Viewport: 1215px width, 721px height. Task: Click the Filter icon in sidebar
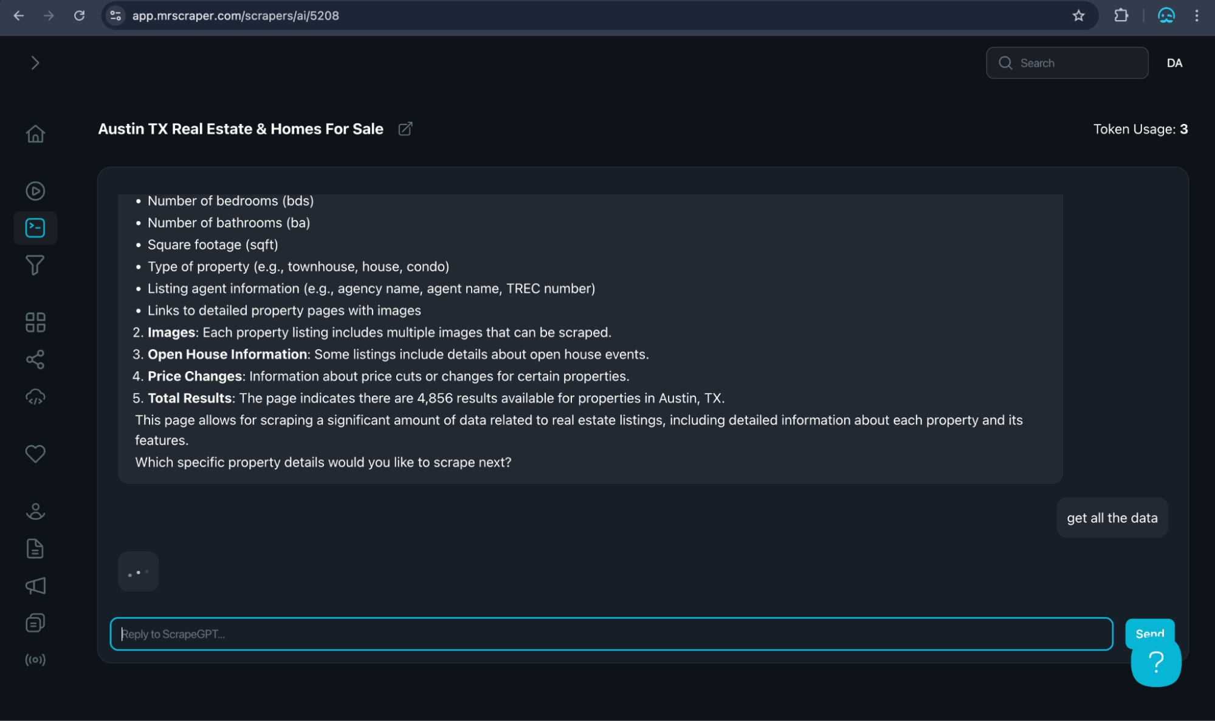(35, 264)
